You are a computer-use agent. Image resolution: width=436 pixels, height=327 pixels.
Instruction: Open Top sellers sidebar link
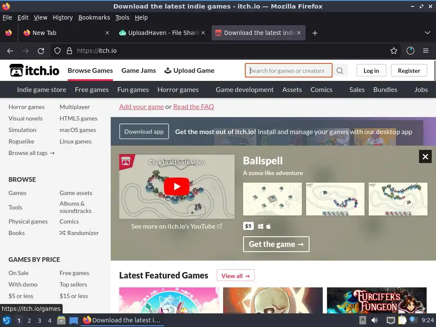pos(73,284)
